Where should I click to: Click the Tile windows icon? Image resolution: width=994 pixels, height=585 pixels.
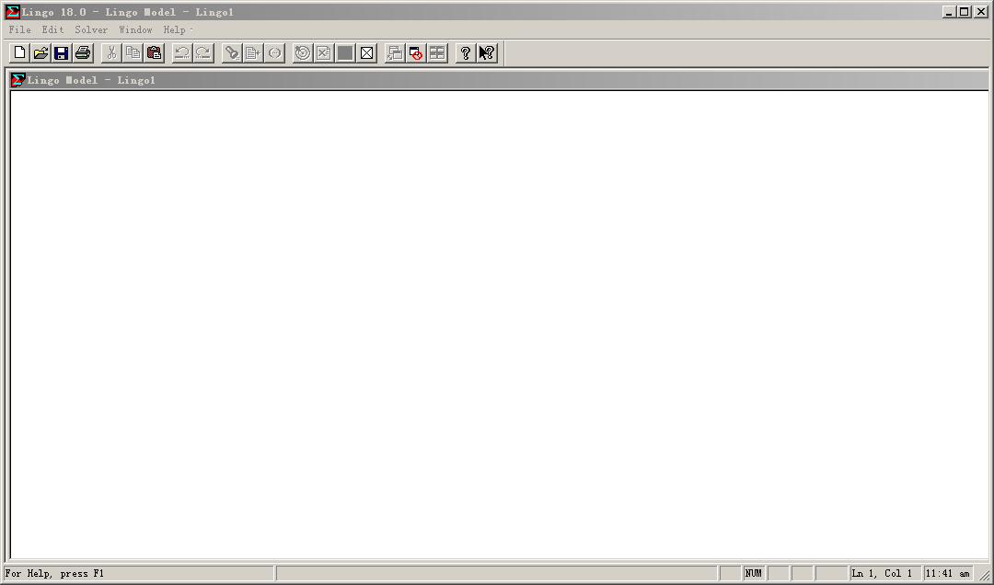437,53
